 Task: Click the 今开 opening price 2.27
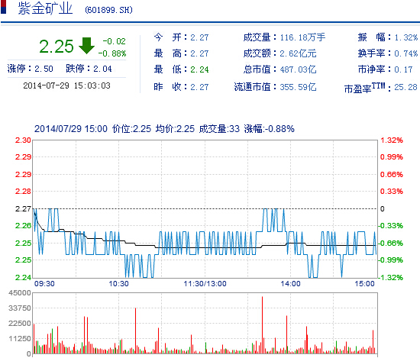tap(199, 37)
